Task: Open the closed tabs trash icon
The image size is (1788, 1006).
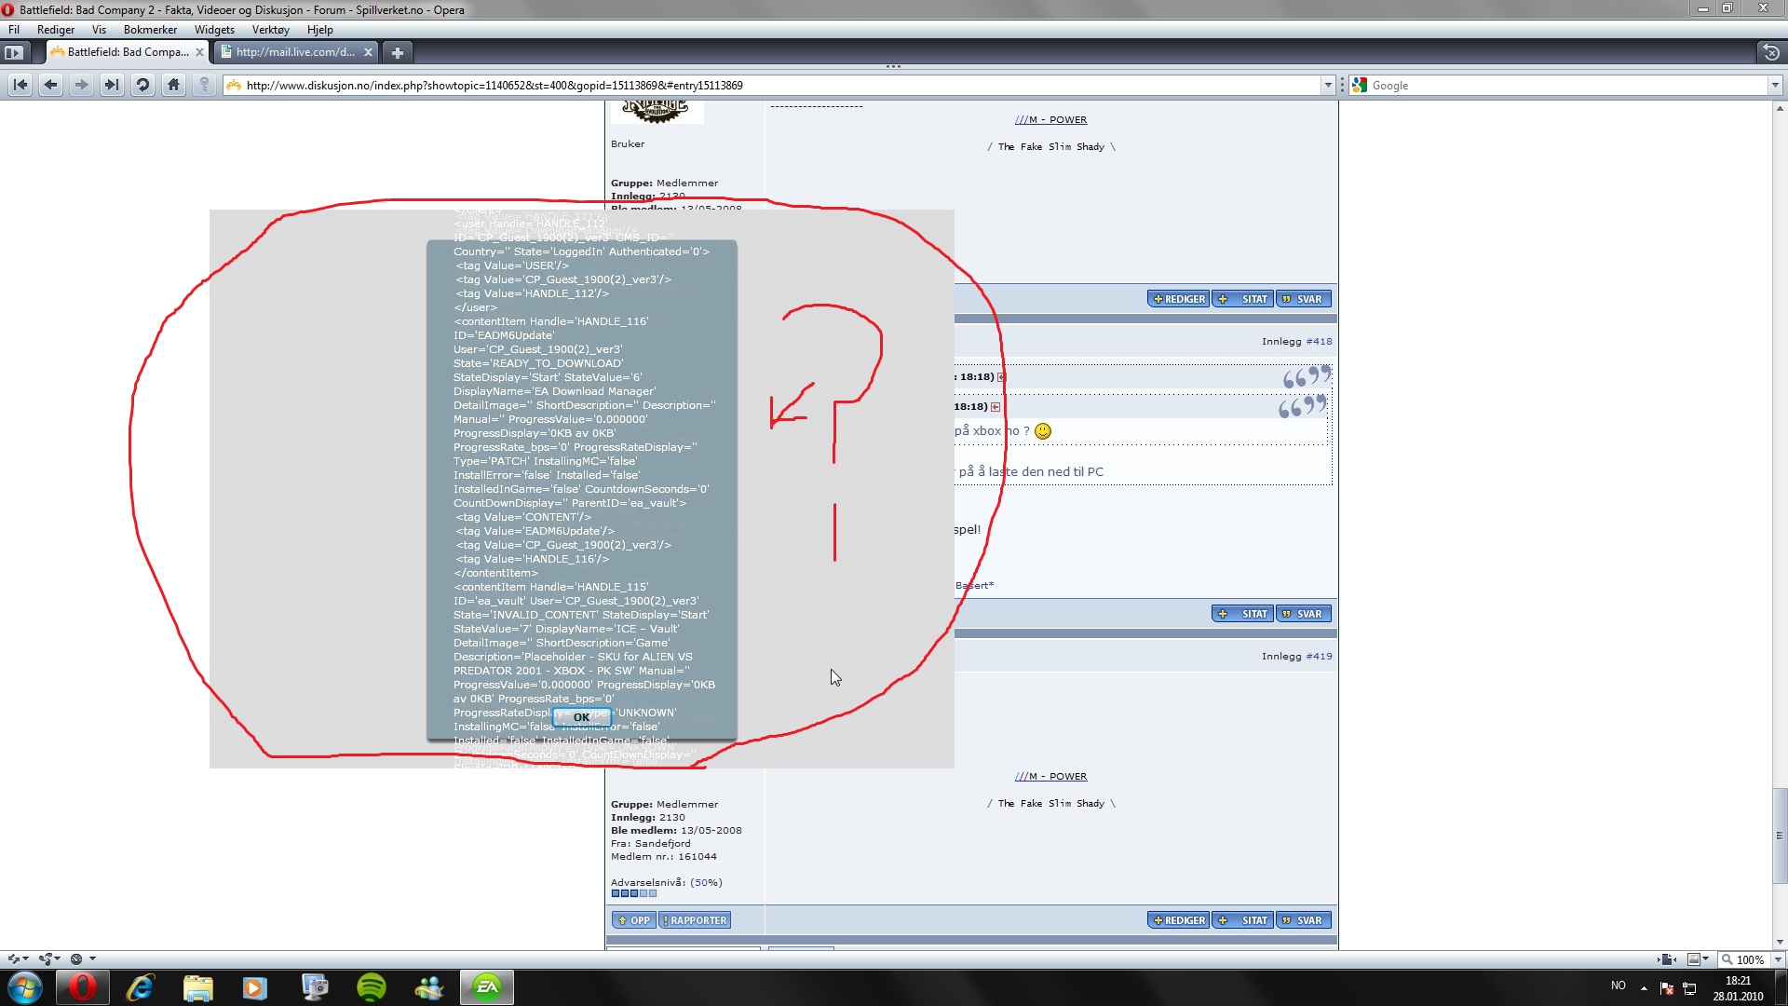Action: (x=1771, y=52)
